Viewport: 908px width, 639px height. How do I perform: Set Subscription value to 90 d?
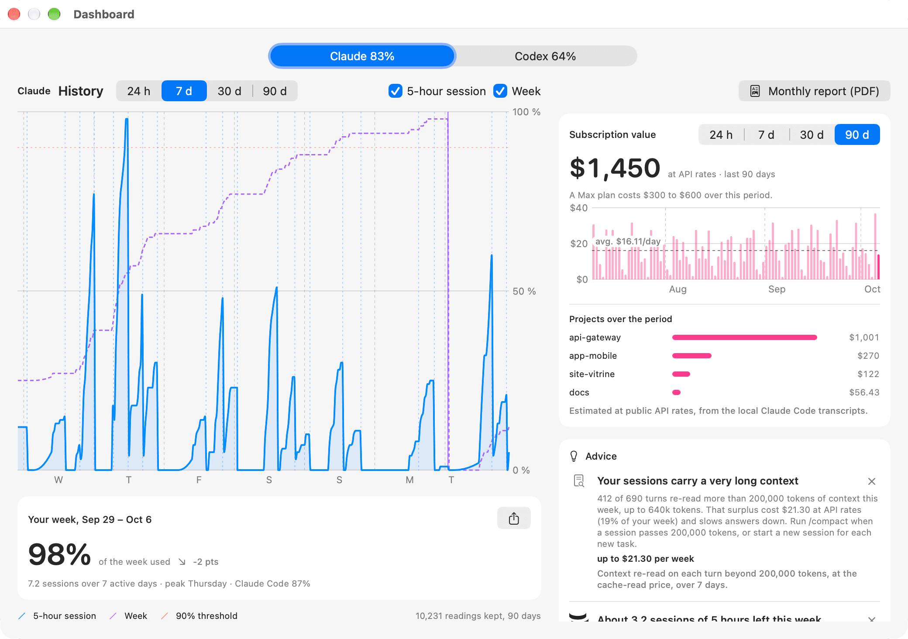point(857,134)
